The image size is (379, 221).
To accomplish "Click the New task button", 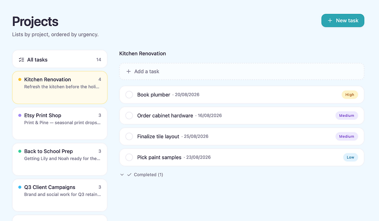I will pos(343,20).
